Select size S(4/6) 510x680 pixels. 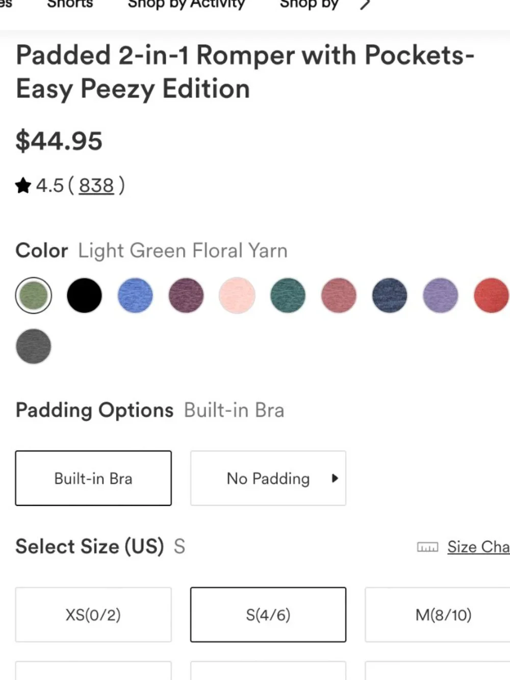(x=268, y=614)
